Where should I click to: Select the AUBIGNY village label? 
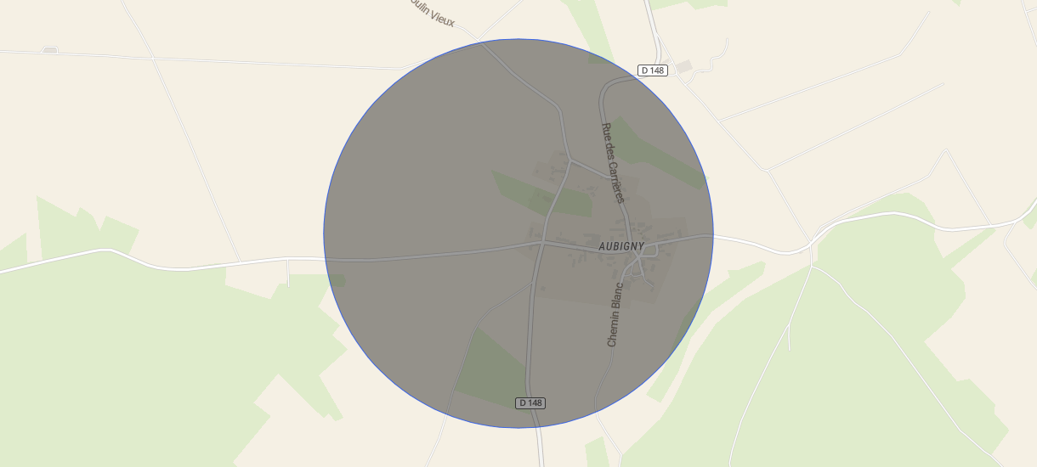tap(621, 247)
